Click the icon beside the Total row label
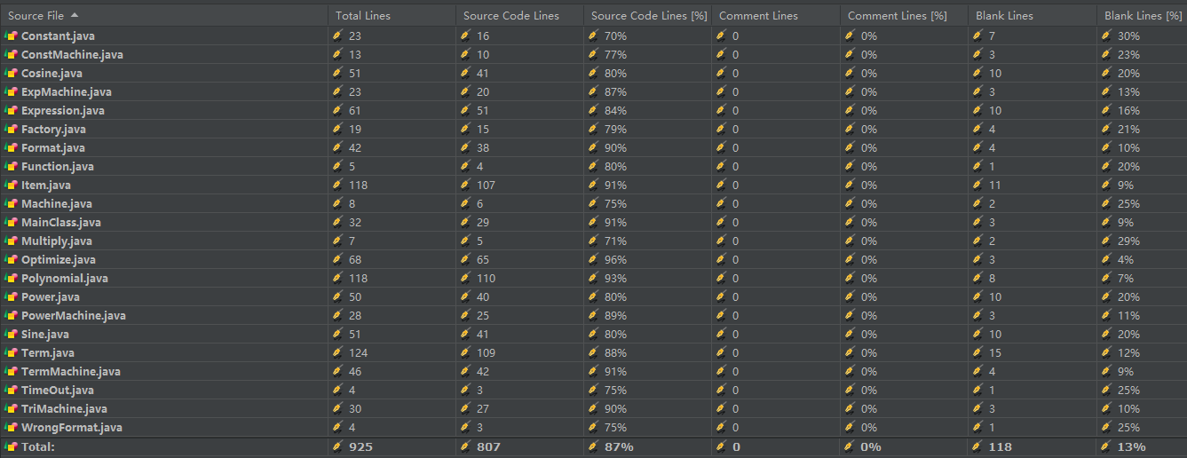The width and height of the screenshot is (1187, 458). [12, 446]
